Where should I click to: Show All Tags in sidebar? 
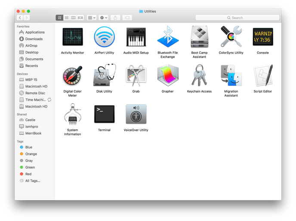point(34,181)
